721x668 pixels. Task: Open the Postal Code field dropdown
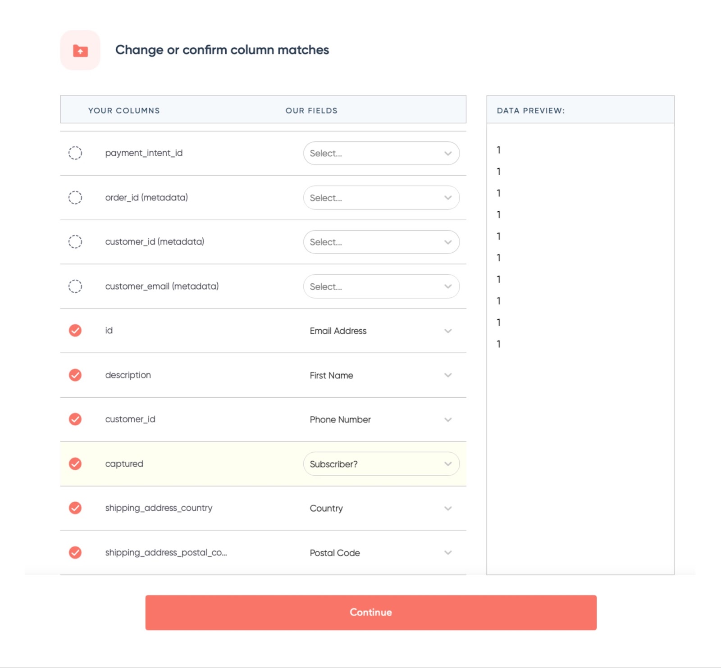coord(381,553)
